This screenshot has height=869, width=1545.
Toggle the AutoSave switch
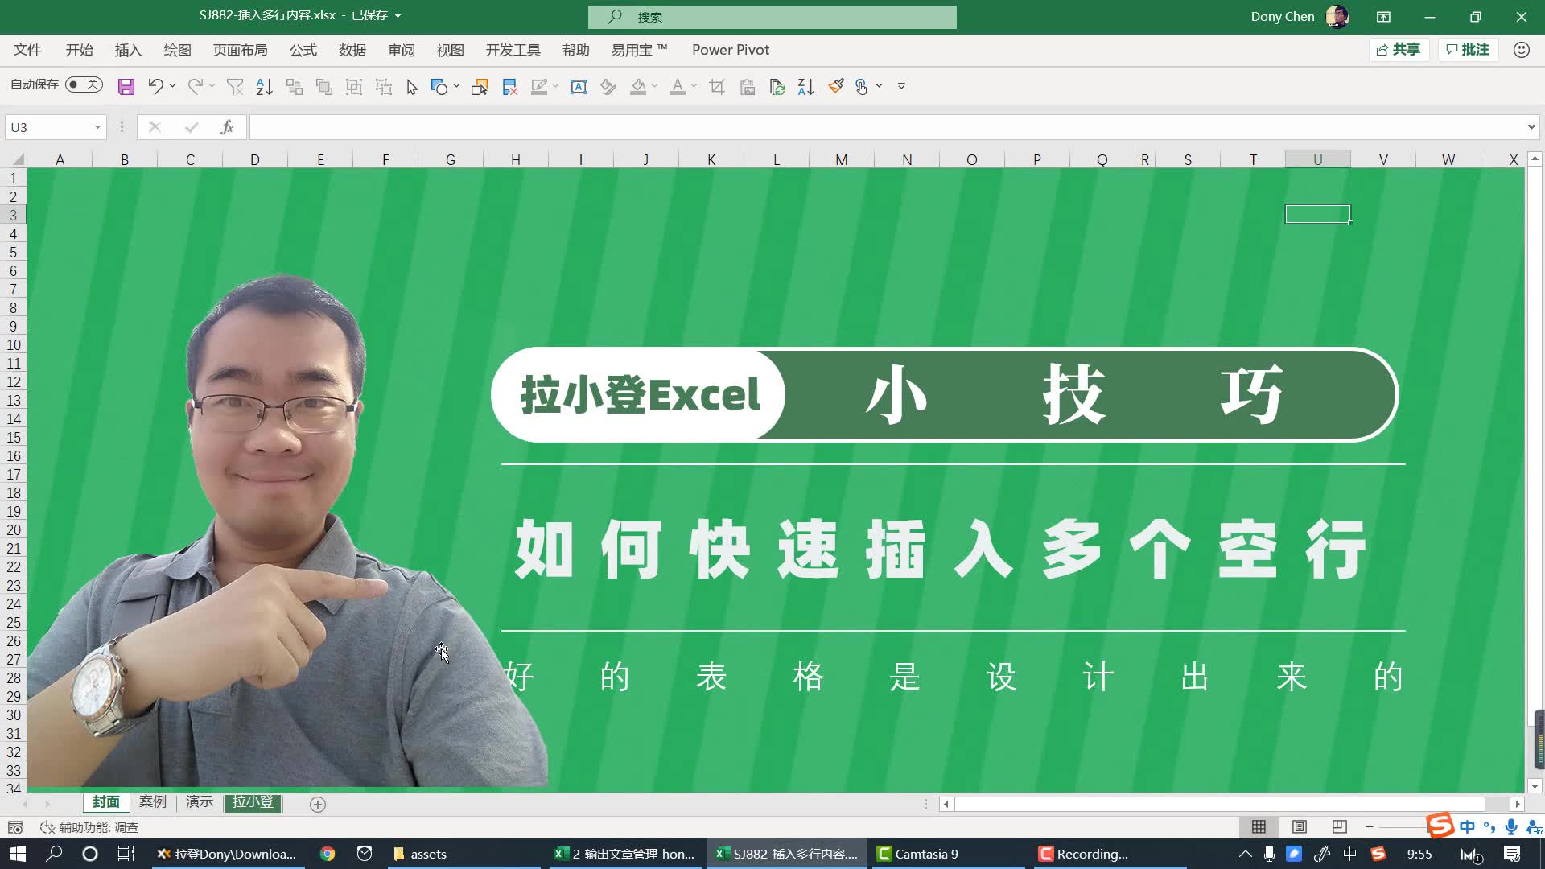[84, 84]
